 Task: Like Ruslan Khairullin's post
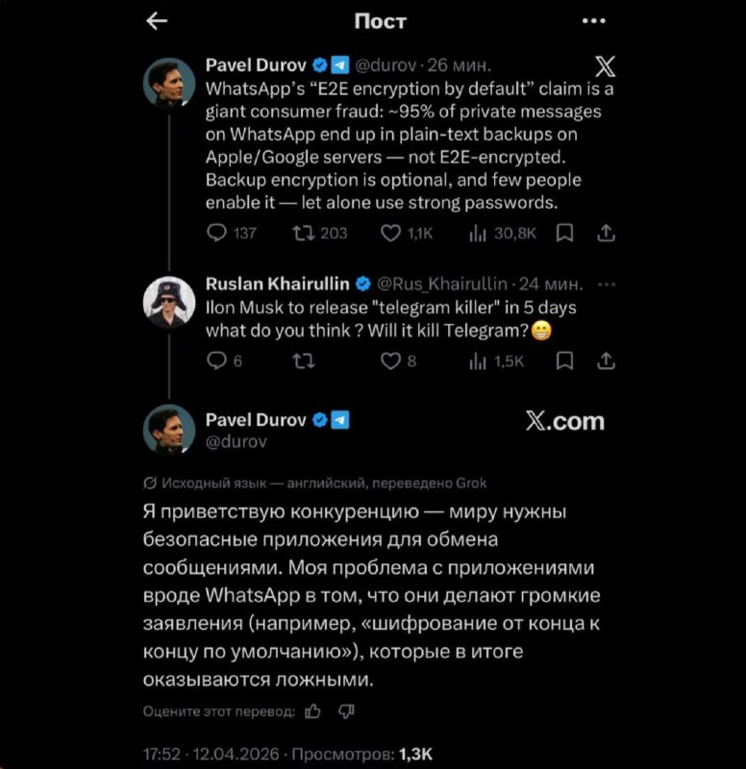[x=389, y=361]
